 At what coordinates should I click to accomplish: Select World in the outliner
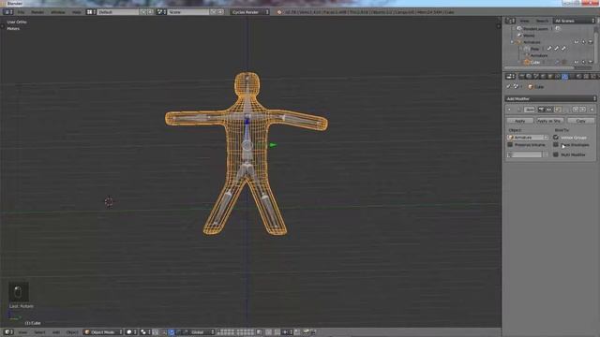(529, 36)
